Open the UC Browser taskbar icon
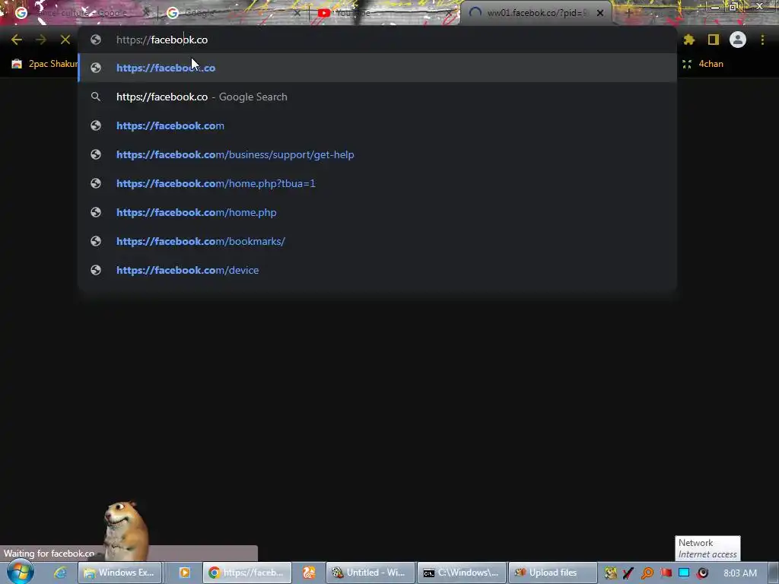 (x=309, y=573)
